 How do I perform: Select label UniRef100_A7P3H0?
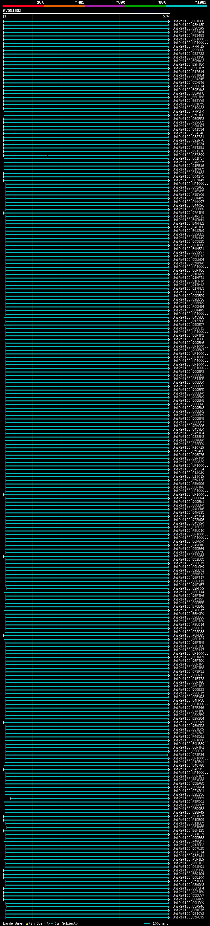click(x=188, y=112)
